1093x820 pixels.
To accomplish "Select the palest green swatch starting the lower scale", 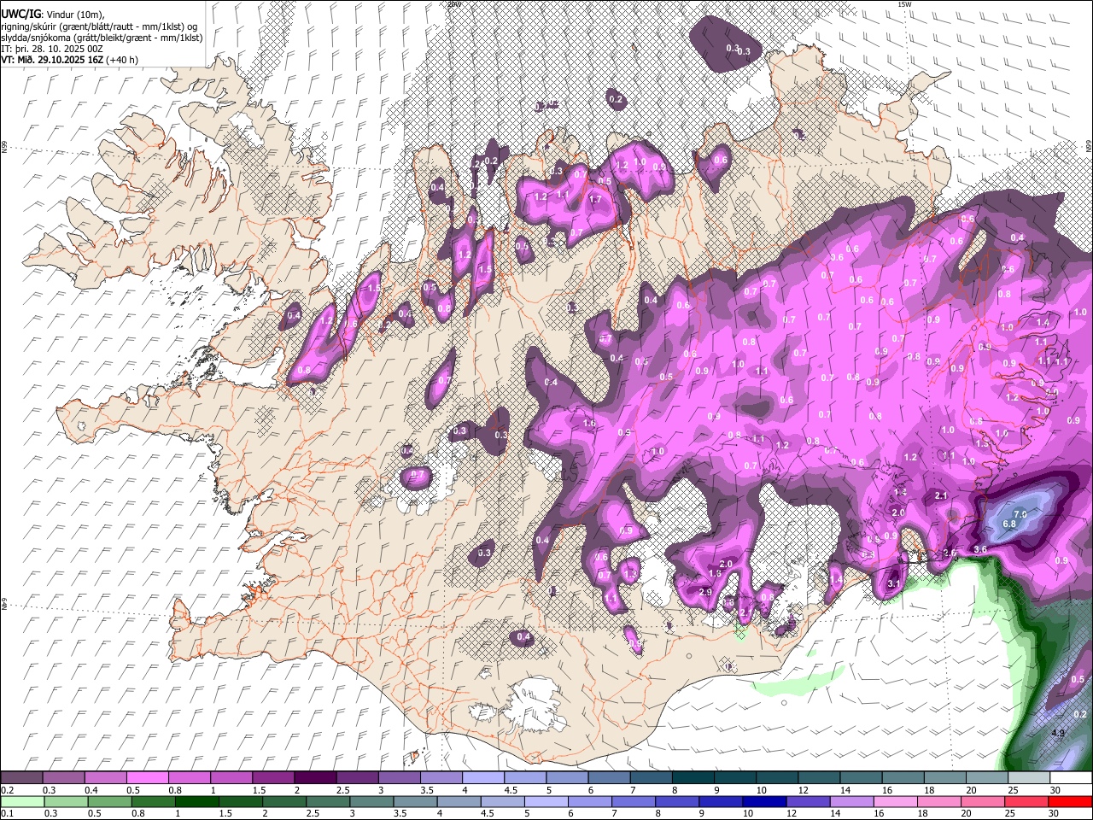I will pos(20,801).
